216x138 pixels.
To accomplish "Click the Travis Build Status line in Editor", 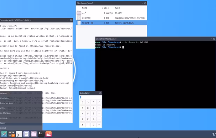I will click(x=36, y=56).
